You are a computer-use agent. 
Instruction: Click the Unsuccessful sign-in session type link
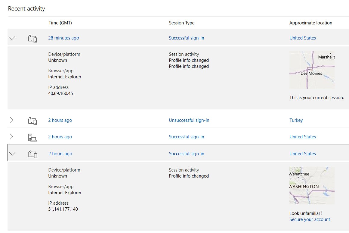tap(189, 120)
